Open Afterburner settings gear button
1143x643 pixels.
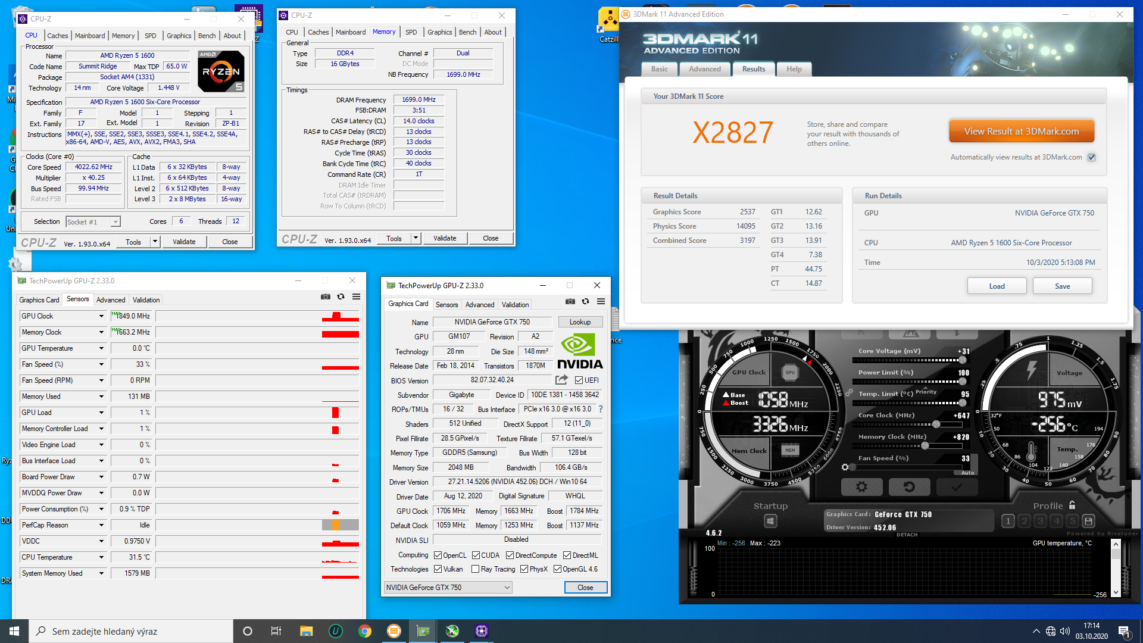tap(861, 487)
